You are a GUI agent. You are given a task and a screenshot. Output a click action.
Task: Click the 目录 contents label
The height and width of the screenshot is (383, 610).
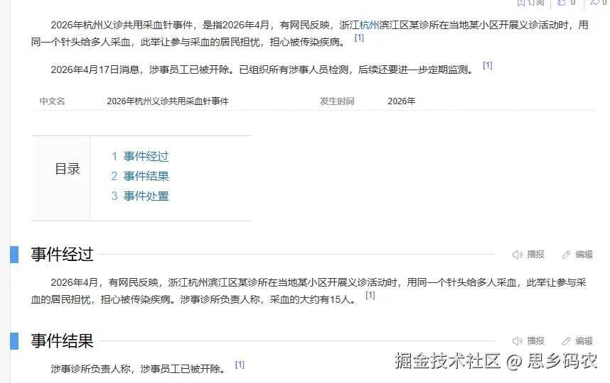68,170
